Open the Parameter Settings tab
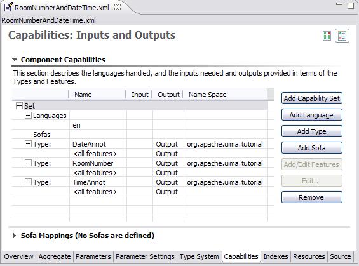This screenshot has height=266, width=359. pos(145,256)
